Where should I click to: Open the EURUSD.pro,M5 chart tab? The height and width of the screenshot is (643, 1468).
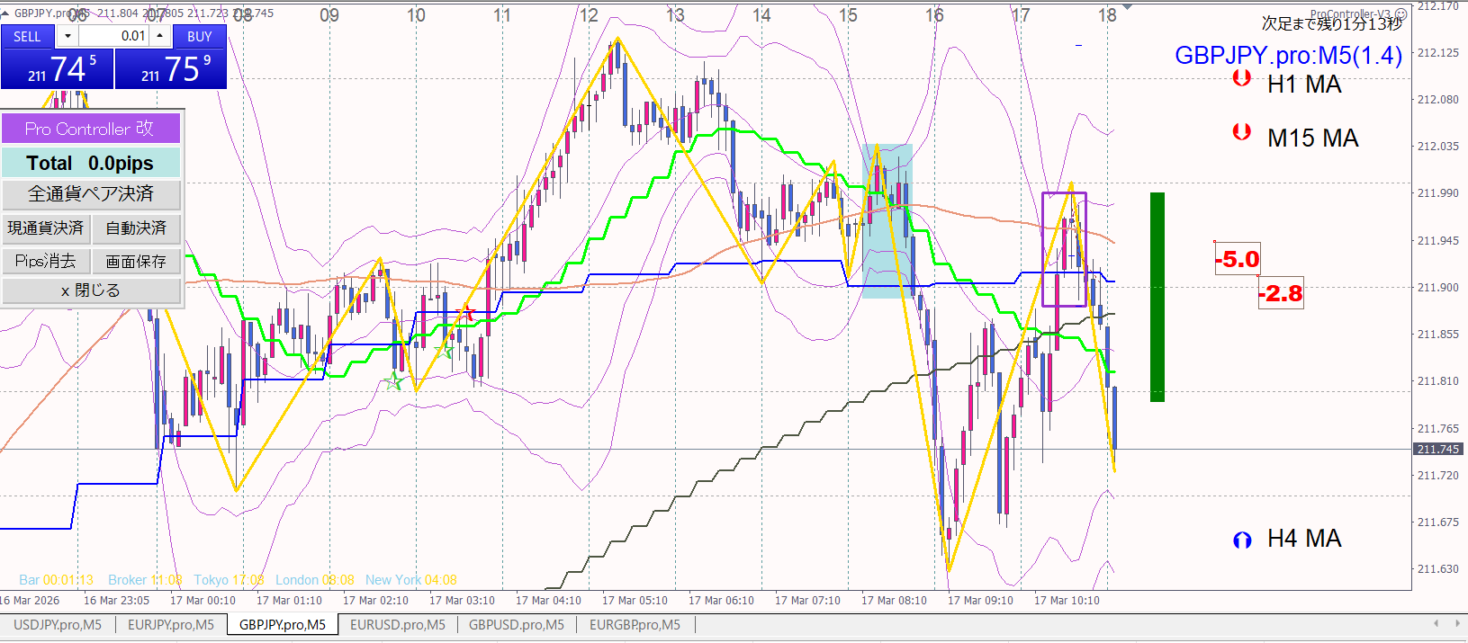point(397,625)
